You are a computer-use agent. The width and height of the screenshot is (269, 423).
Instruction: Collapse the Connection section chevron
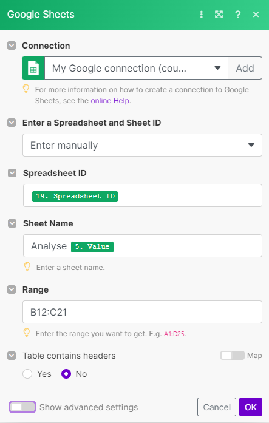12,46
